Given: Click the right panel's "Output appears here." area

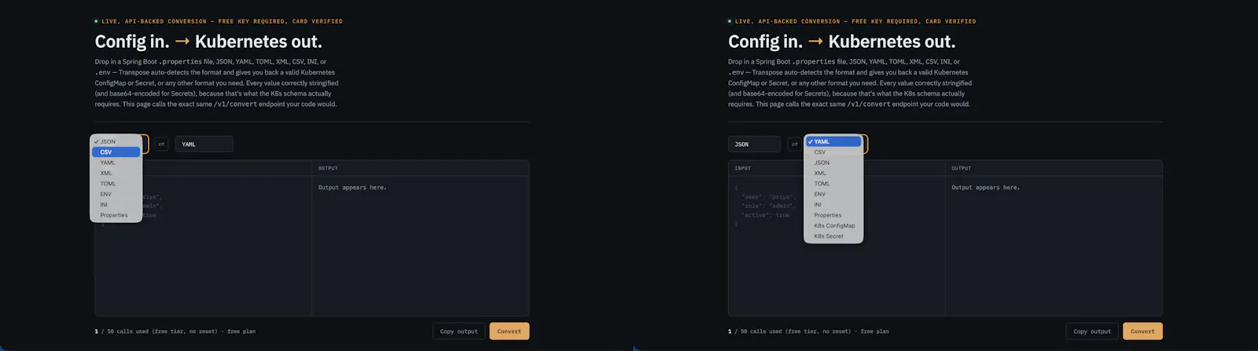Looking at the screenshot, I should pyautogui.click(x=1054, y=246).
